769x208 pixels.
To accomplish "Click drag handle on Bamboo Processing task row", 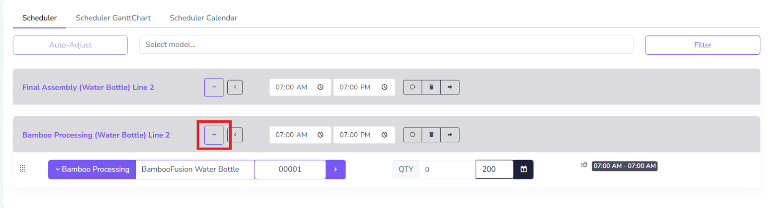I will [x=22, y=169].
